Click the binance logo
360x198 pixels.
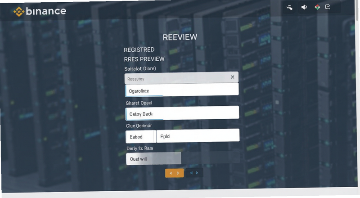click(40, 11)
